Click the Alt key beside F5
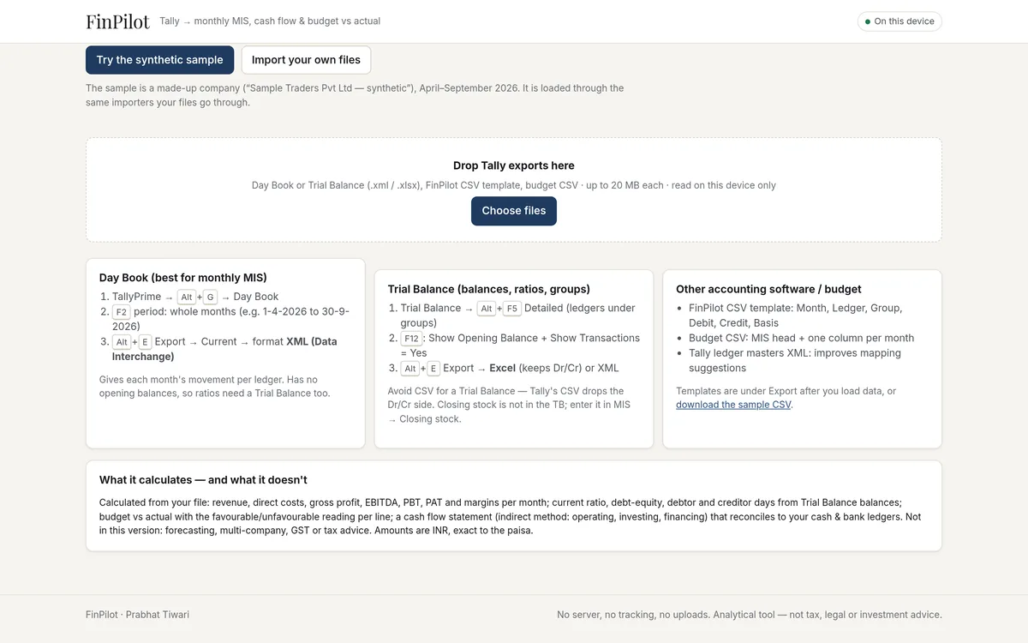This screenshot has height=643, width=1028. click(x=487, y=309)
